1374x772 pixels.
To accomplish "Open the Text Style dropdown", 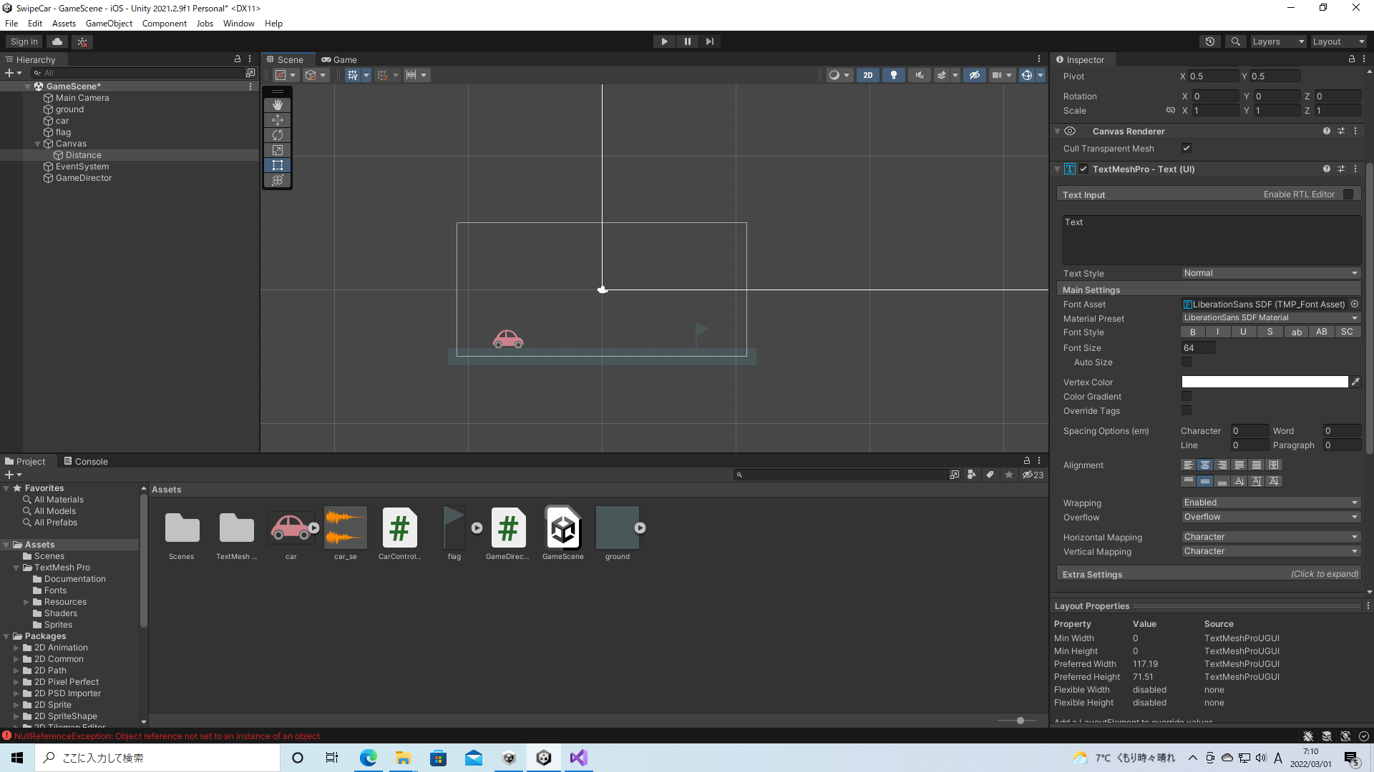I will click(1270, 273).
